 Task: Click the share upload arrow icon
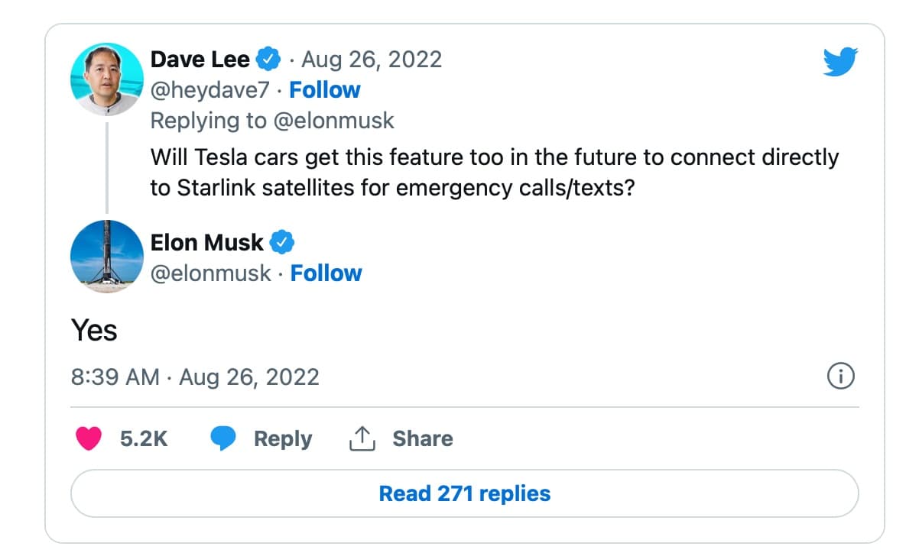(361, 438)
